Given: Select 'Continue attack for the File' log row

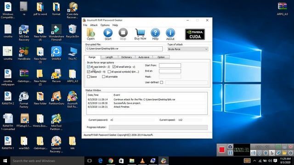Looking at the screenshot, I should [x=147, y=99].
